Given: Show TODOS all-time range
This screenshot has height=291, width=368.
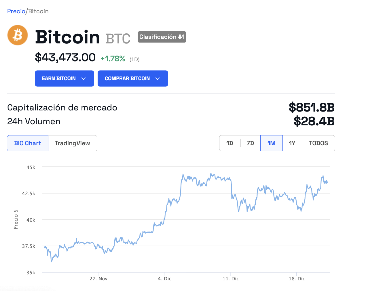Looking at the screenshot, I should 318,143.
